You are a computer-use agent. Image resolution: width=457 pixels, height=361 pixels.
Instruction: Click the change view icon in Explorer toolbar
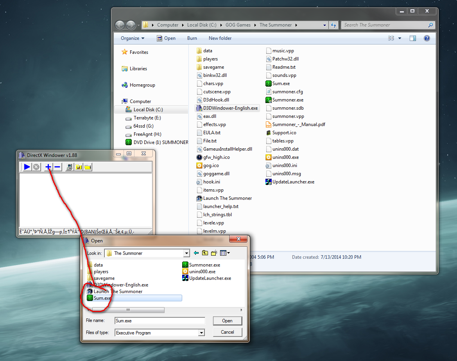coord(391,38)
